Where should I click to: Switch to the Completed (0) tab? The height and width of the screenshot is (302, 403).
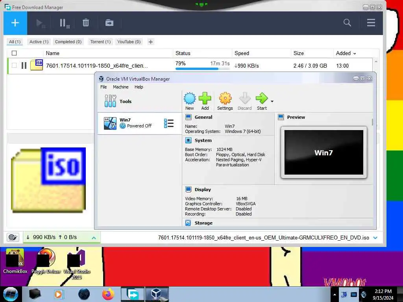pyautogui.click(x=68, y=42)
